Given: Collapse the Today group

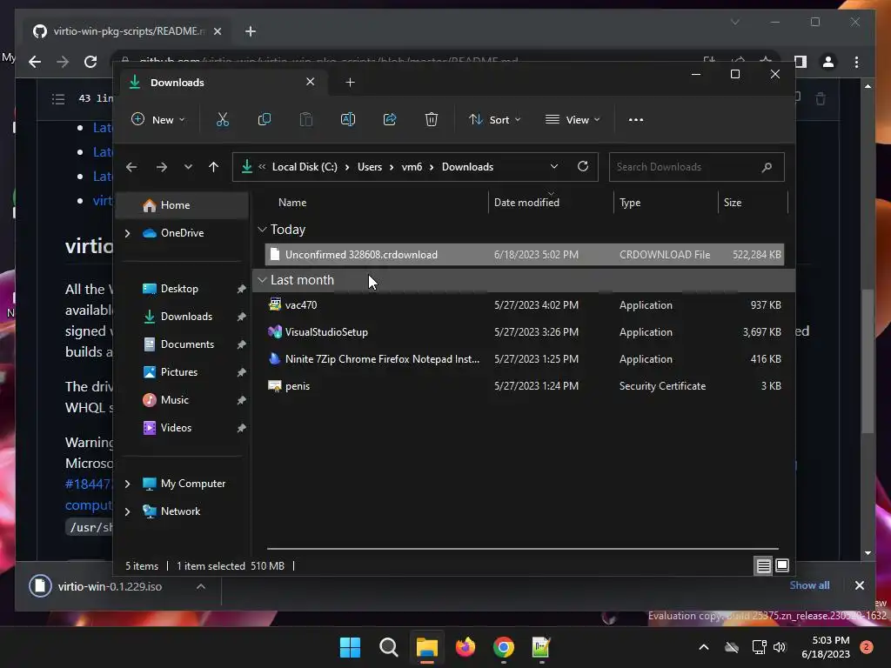Looking at the screenshot, I should click(x=262, y=230).
